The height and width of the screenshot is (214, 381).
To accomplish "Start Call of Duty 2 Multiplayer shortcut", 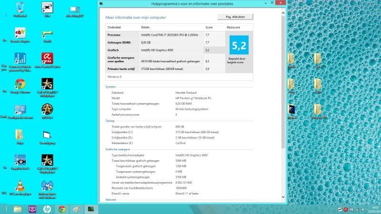I will pyautogui.click(x=47, y=88).
